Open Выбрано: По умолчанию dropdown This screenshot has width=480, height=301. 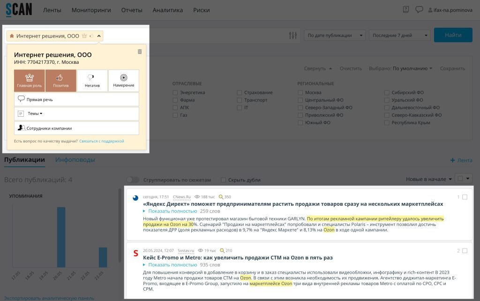pyautogui.click(x=400, y=68)
